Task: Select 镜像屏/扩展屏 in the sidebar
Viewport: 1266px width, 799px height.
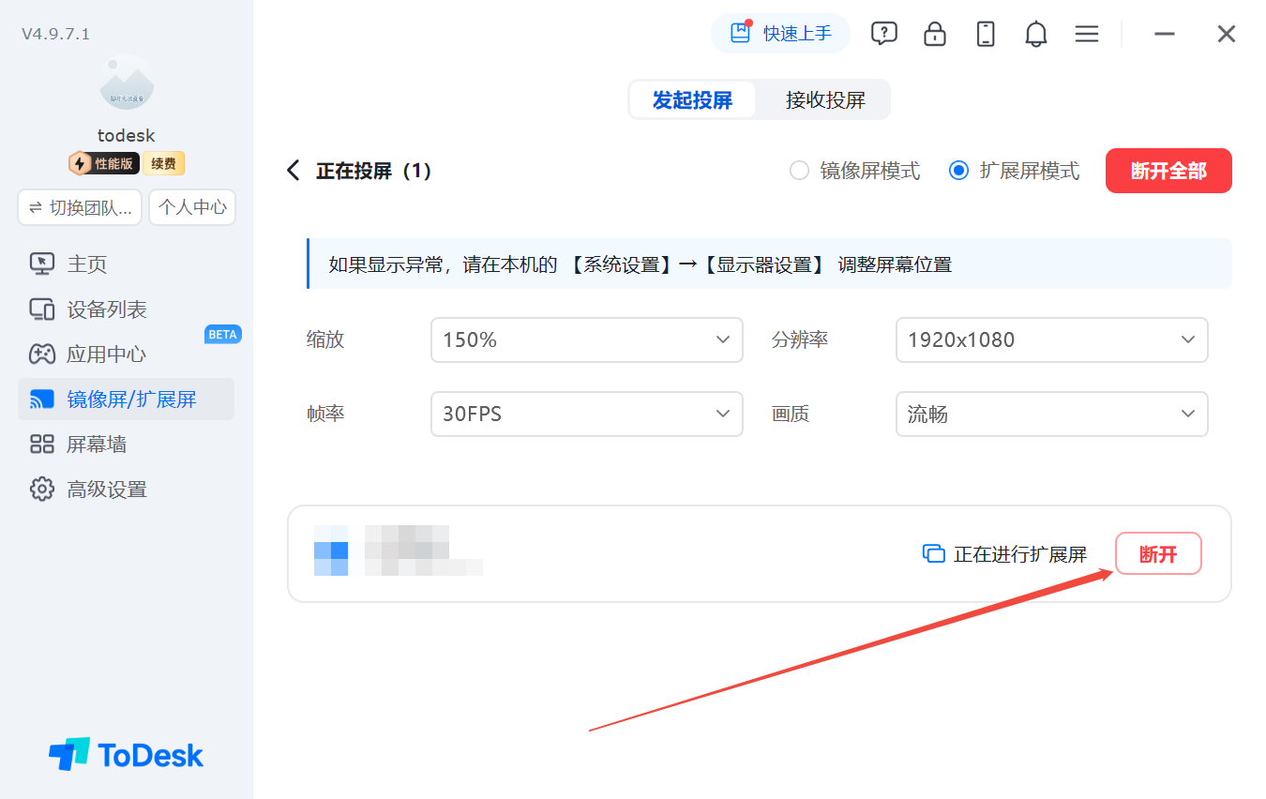Action: 127,399
